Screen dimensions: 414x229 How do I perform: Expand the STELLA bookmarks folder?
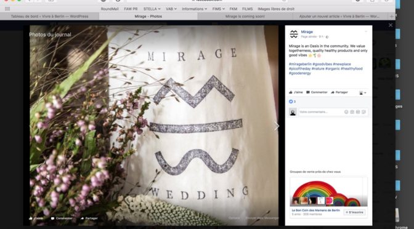(x=152, y=9)
